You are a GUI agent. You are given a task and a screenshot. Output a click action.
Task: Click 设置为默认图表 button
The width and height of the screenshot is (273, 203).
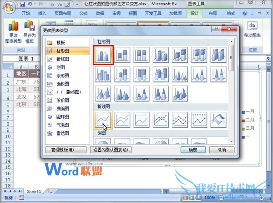tap(111, 150)
